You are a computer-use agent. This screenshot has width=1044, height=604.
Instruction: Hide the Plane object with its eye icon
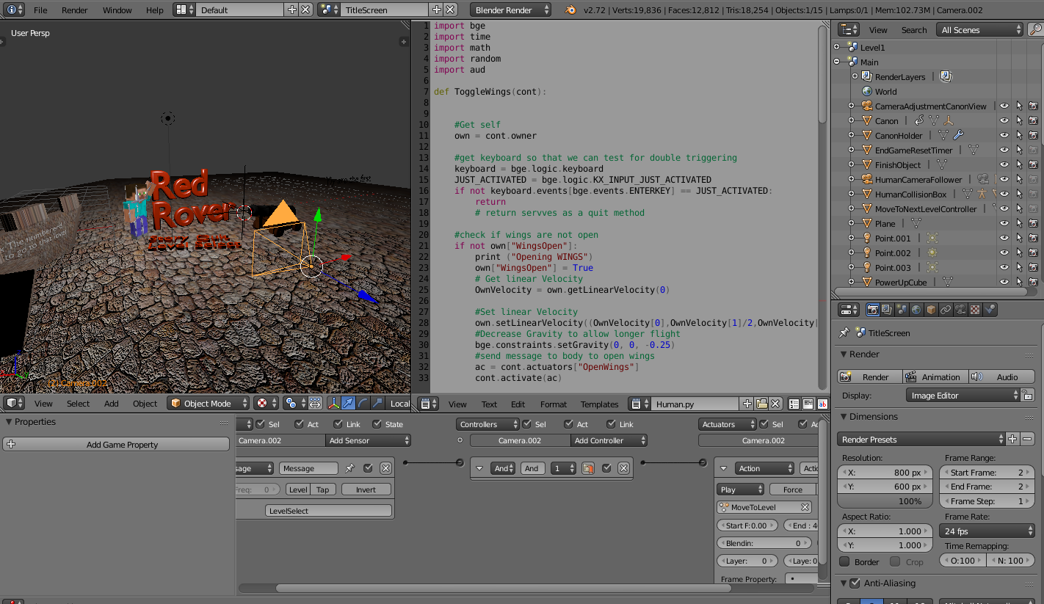(x=1004, y=224)
